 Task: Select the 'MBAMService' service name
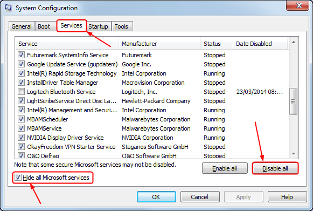pos(44,128)
